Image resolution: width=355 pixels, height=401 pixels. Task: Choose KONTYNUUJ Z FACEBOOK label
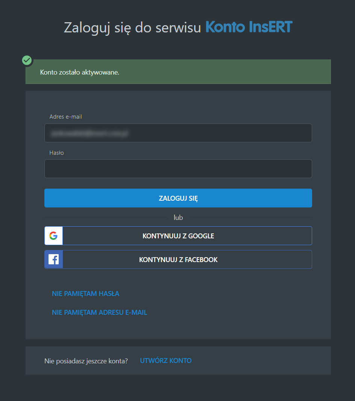(x=178, y=260)
